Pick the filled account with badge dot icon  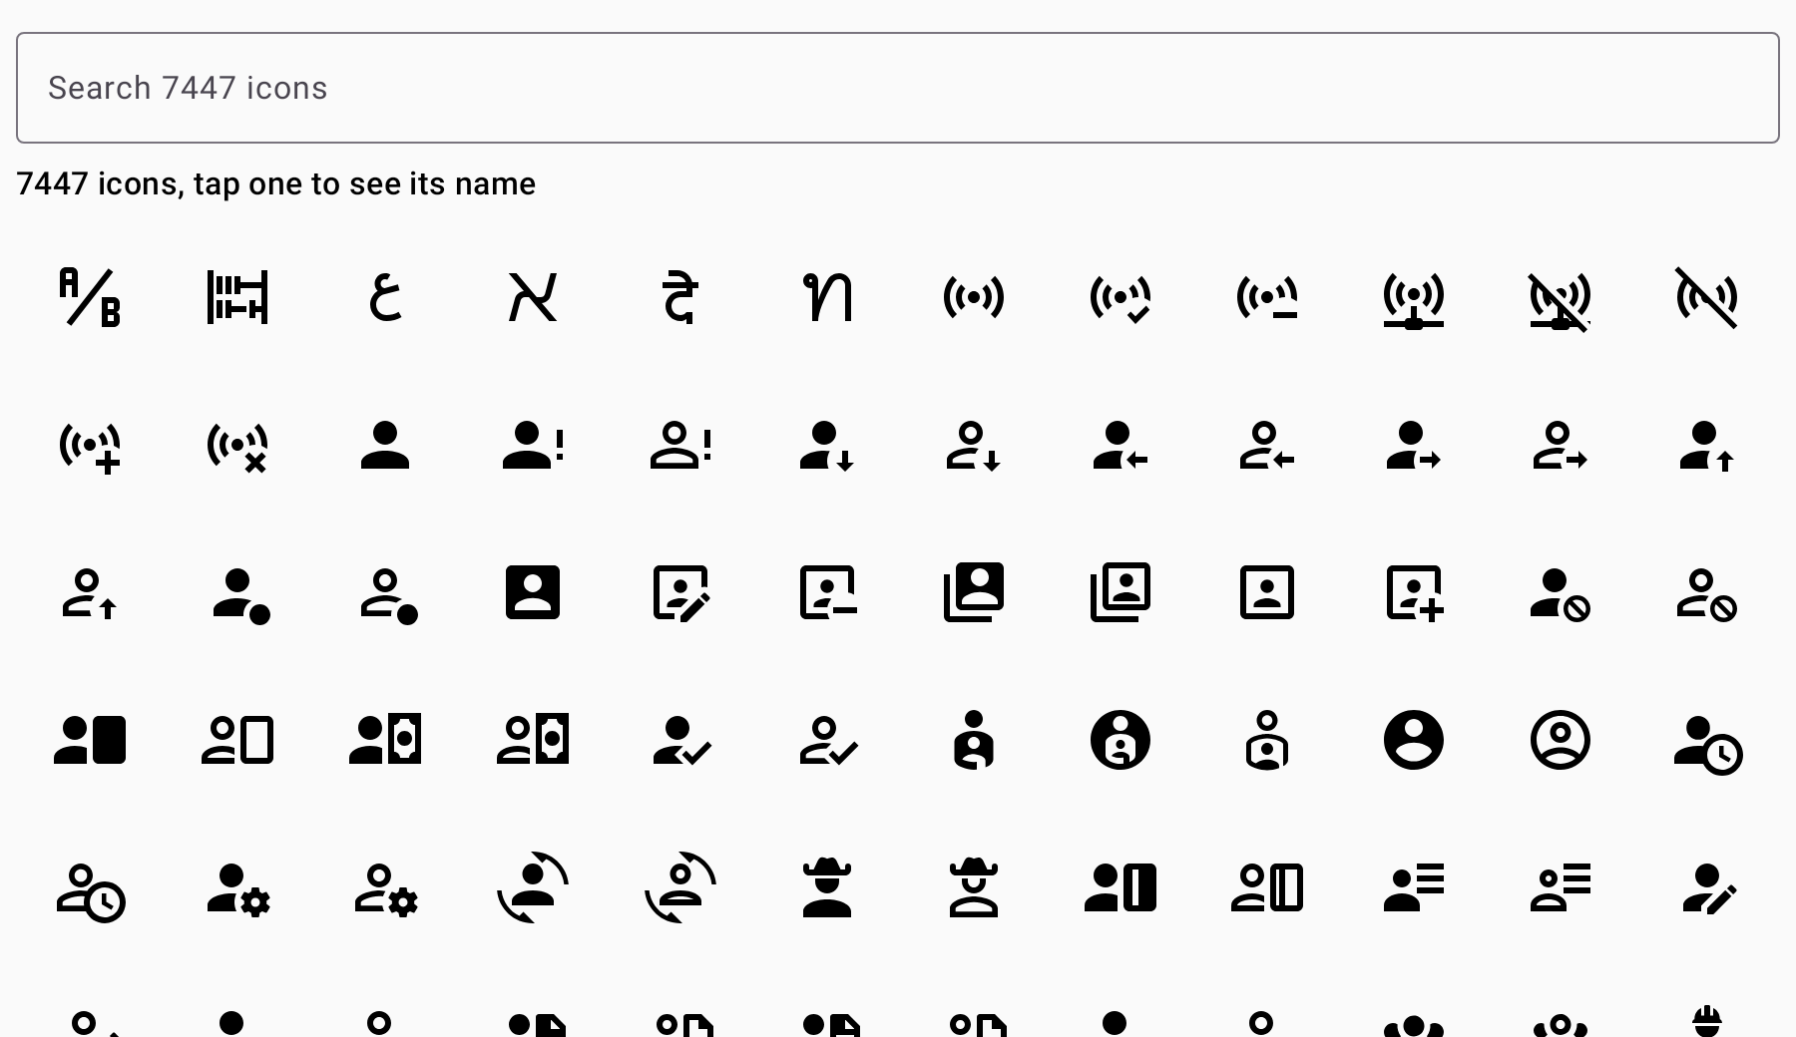(241, 595)
